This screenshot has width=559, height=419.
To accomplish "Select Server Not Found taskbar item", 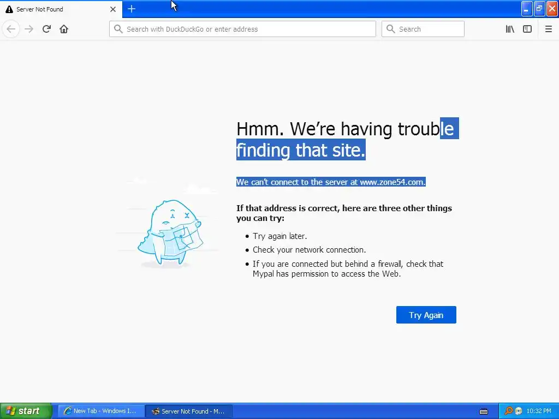I will coord(189,411).
